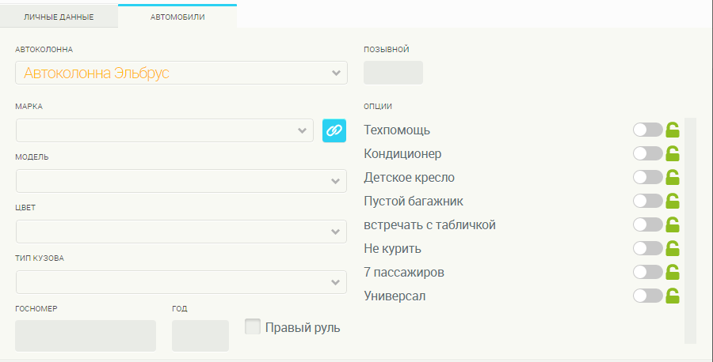Click the Госномер input field

86,335
